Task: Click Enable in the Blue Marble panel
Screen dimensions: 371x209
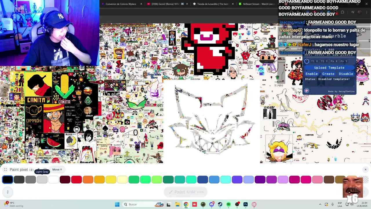Action: tap(312, 74)
